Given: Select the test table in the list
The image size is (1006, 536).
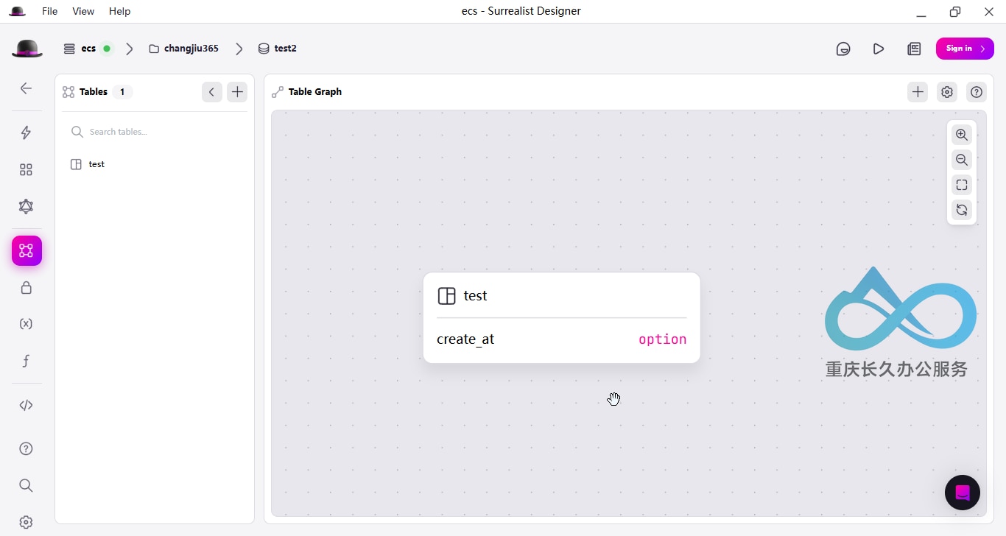Looking at the screenshot, I should click(x=155, y=164).
